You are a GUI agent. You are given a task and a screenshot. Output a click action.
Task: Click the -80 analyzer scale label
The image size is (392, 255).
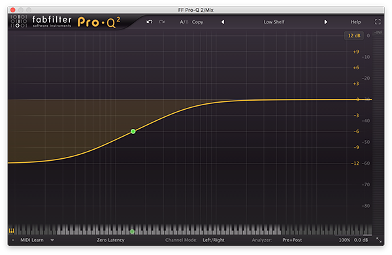point(366,206)
